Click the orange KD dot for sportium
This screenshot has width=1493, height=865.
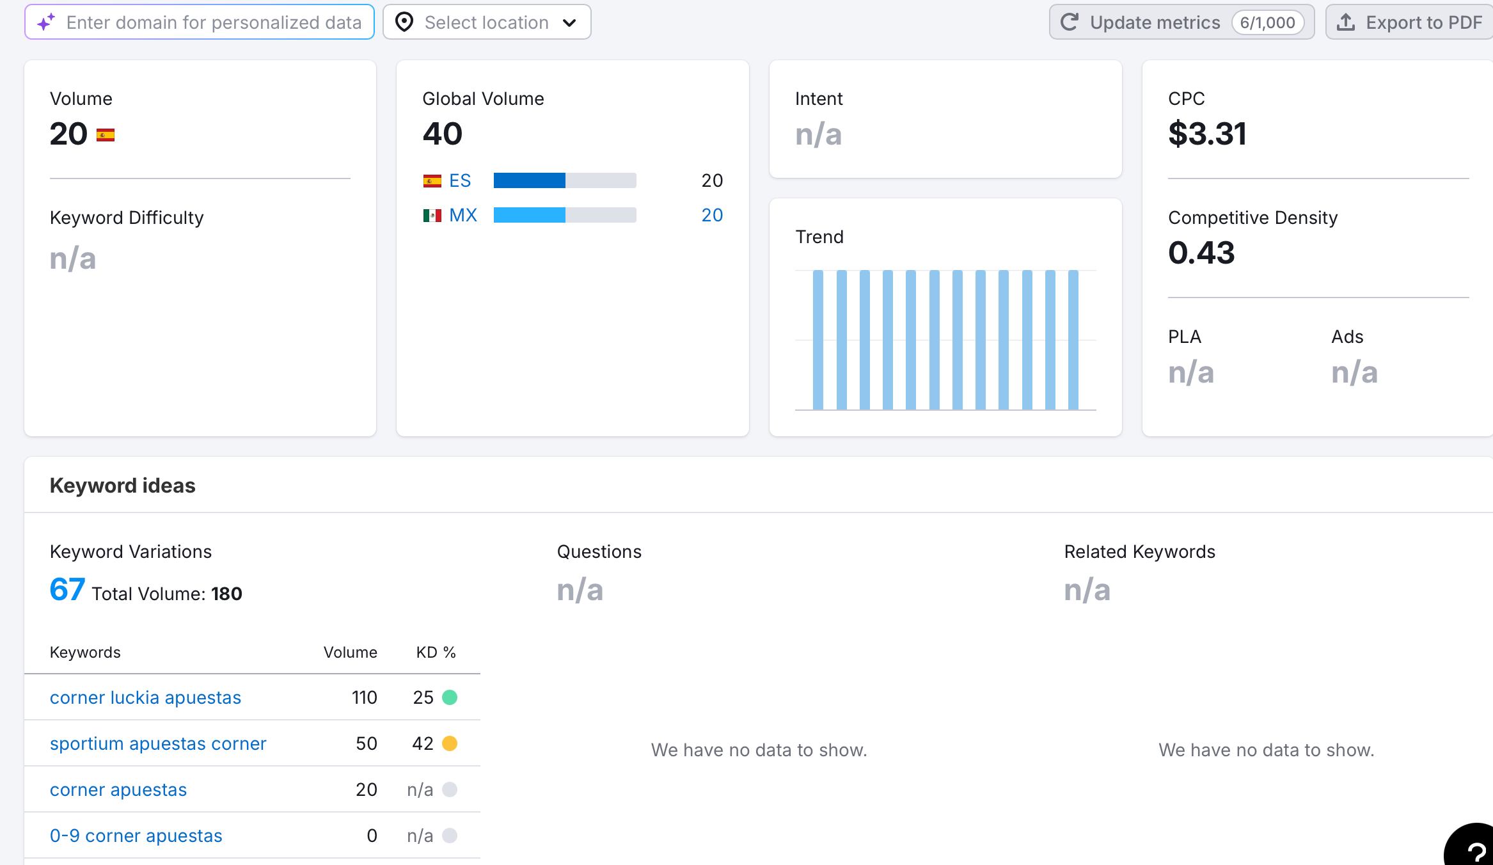[x=450, y=743]
